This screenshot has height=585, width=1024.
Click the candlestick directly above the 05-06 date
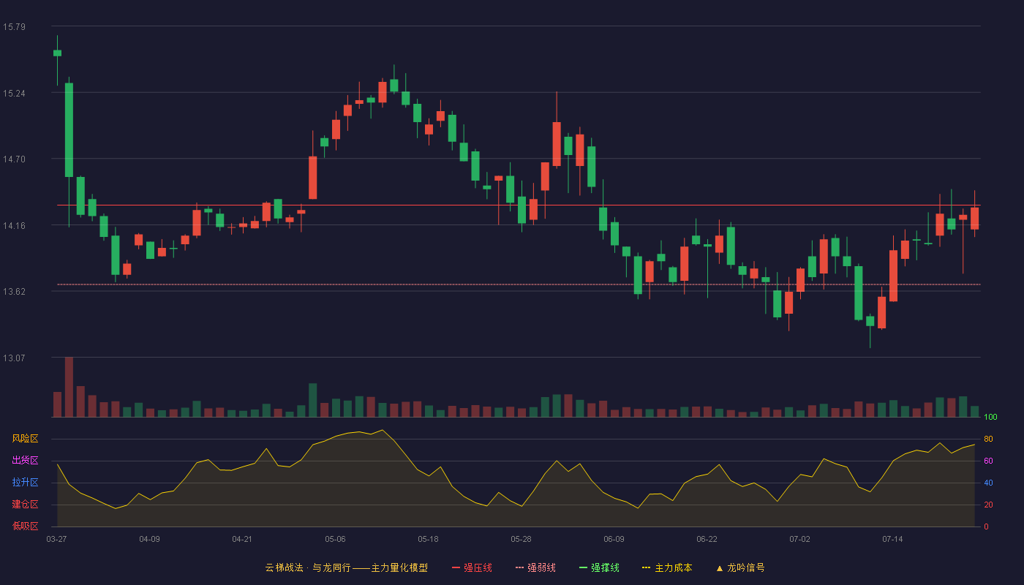click(336, 129)
